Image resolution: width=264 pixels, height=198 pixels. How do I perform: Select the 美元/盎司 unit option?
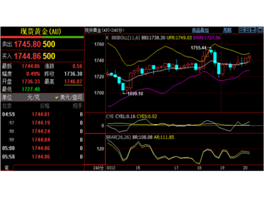tap(71, 97)
